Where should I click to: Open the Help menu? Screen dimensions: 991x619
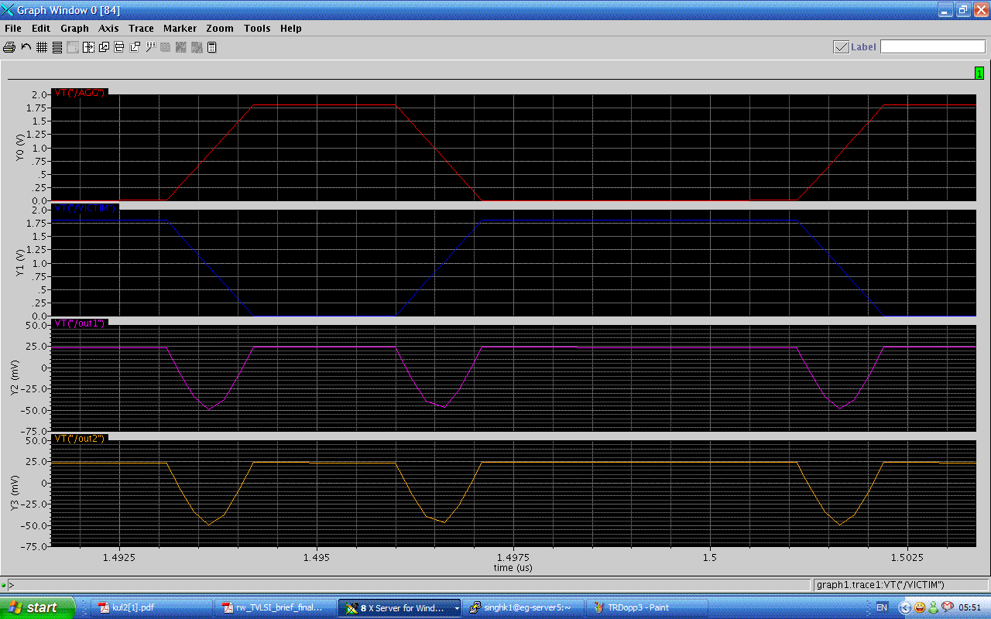point(291,29)
